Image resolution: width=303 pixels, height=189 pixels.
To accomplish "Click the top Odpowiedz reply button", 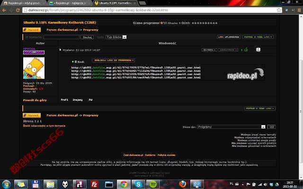I will point(32,30).
